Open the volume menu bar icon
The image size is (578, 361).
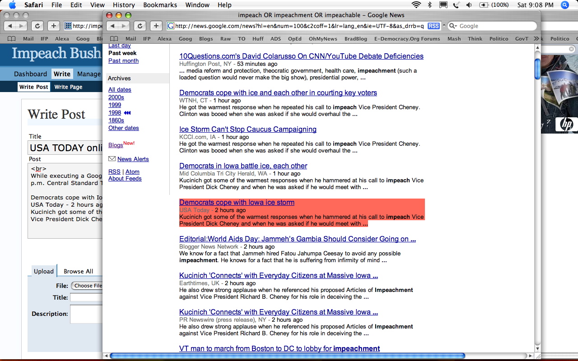point(469,5)
